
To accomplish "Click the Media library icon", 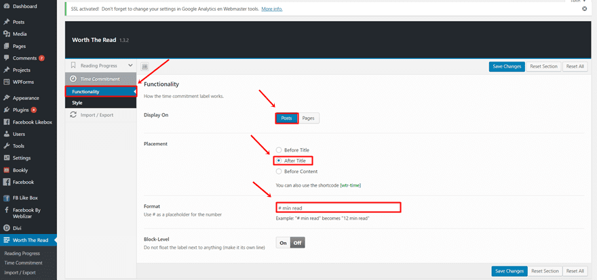I will tap(7, 34).
